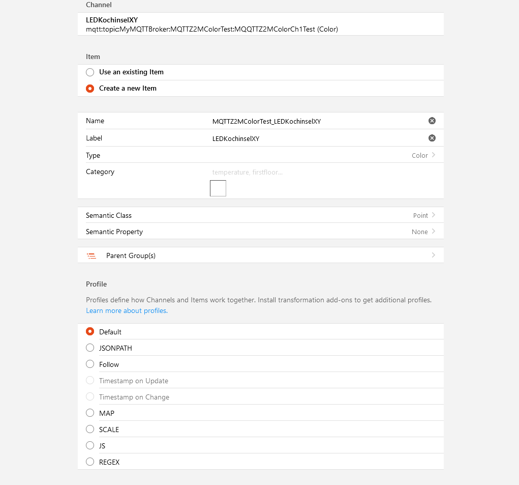Select the 'Create a new Item' option
This screenshot has width=519, height=485.
(90, 89)
